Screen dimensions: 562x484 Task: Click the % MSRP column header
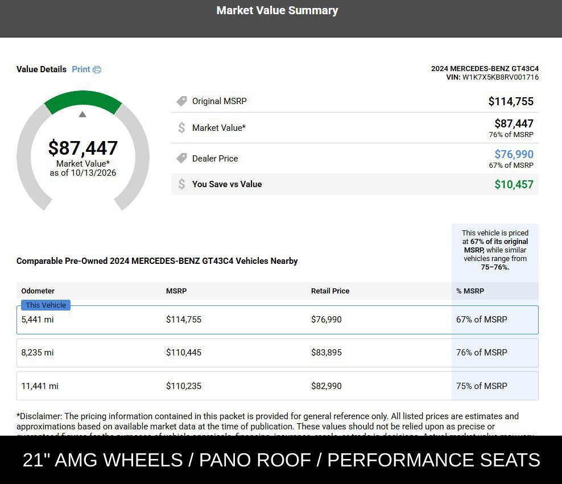coord(470,291)
